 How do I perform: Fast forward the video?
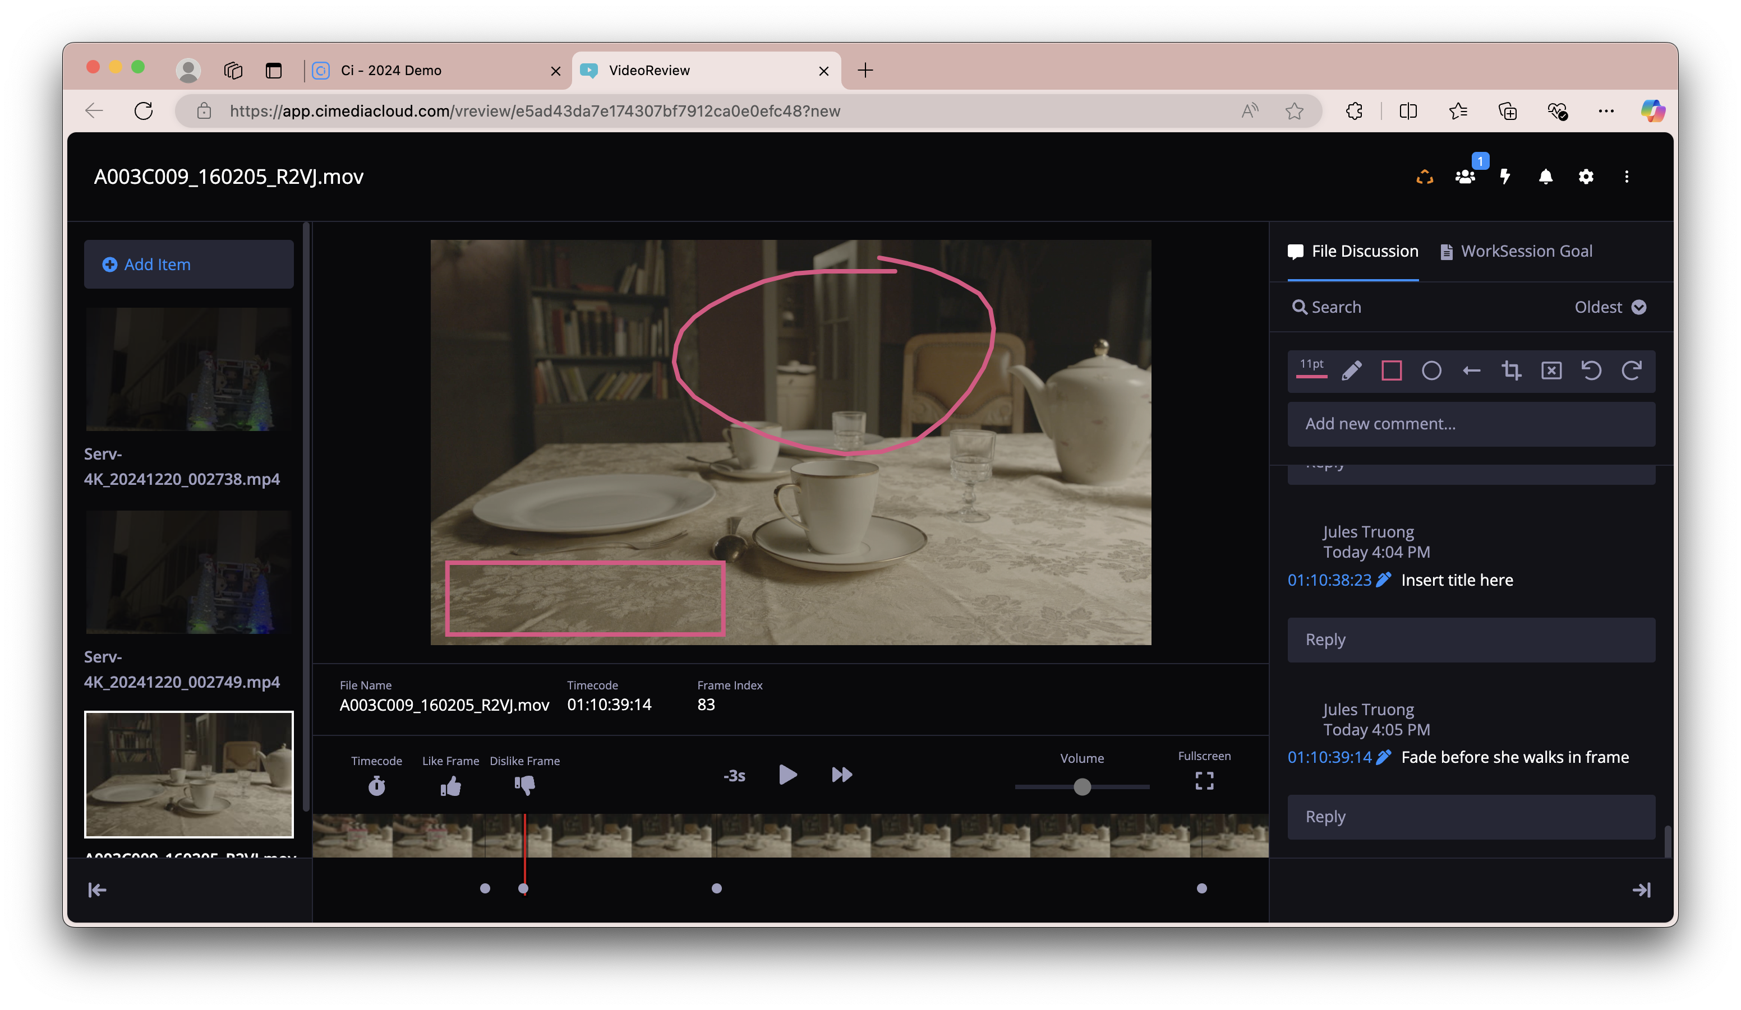click(x=841, y=775)
